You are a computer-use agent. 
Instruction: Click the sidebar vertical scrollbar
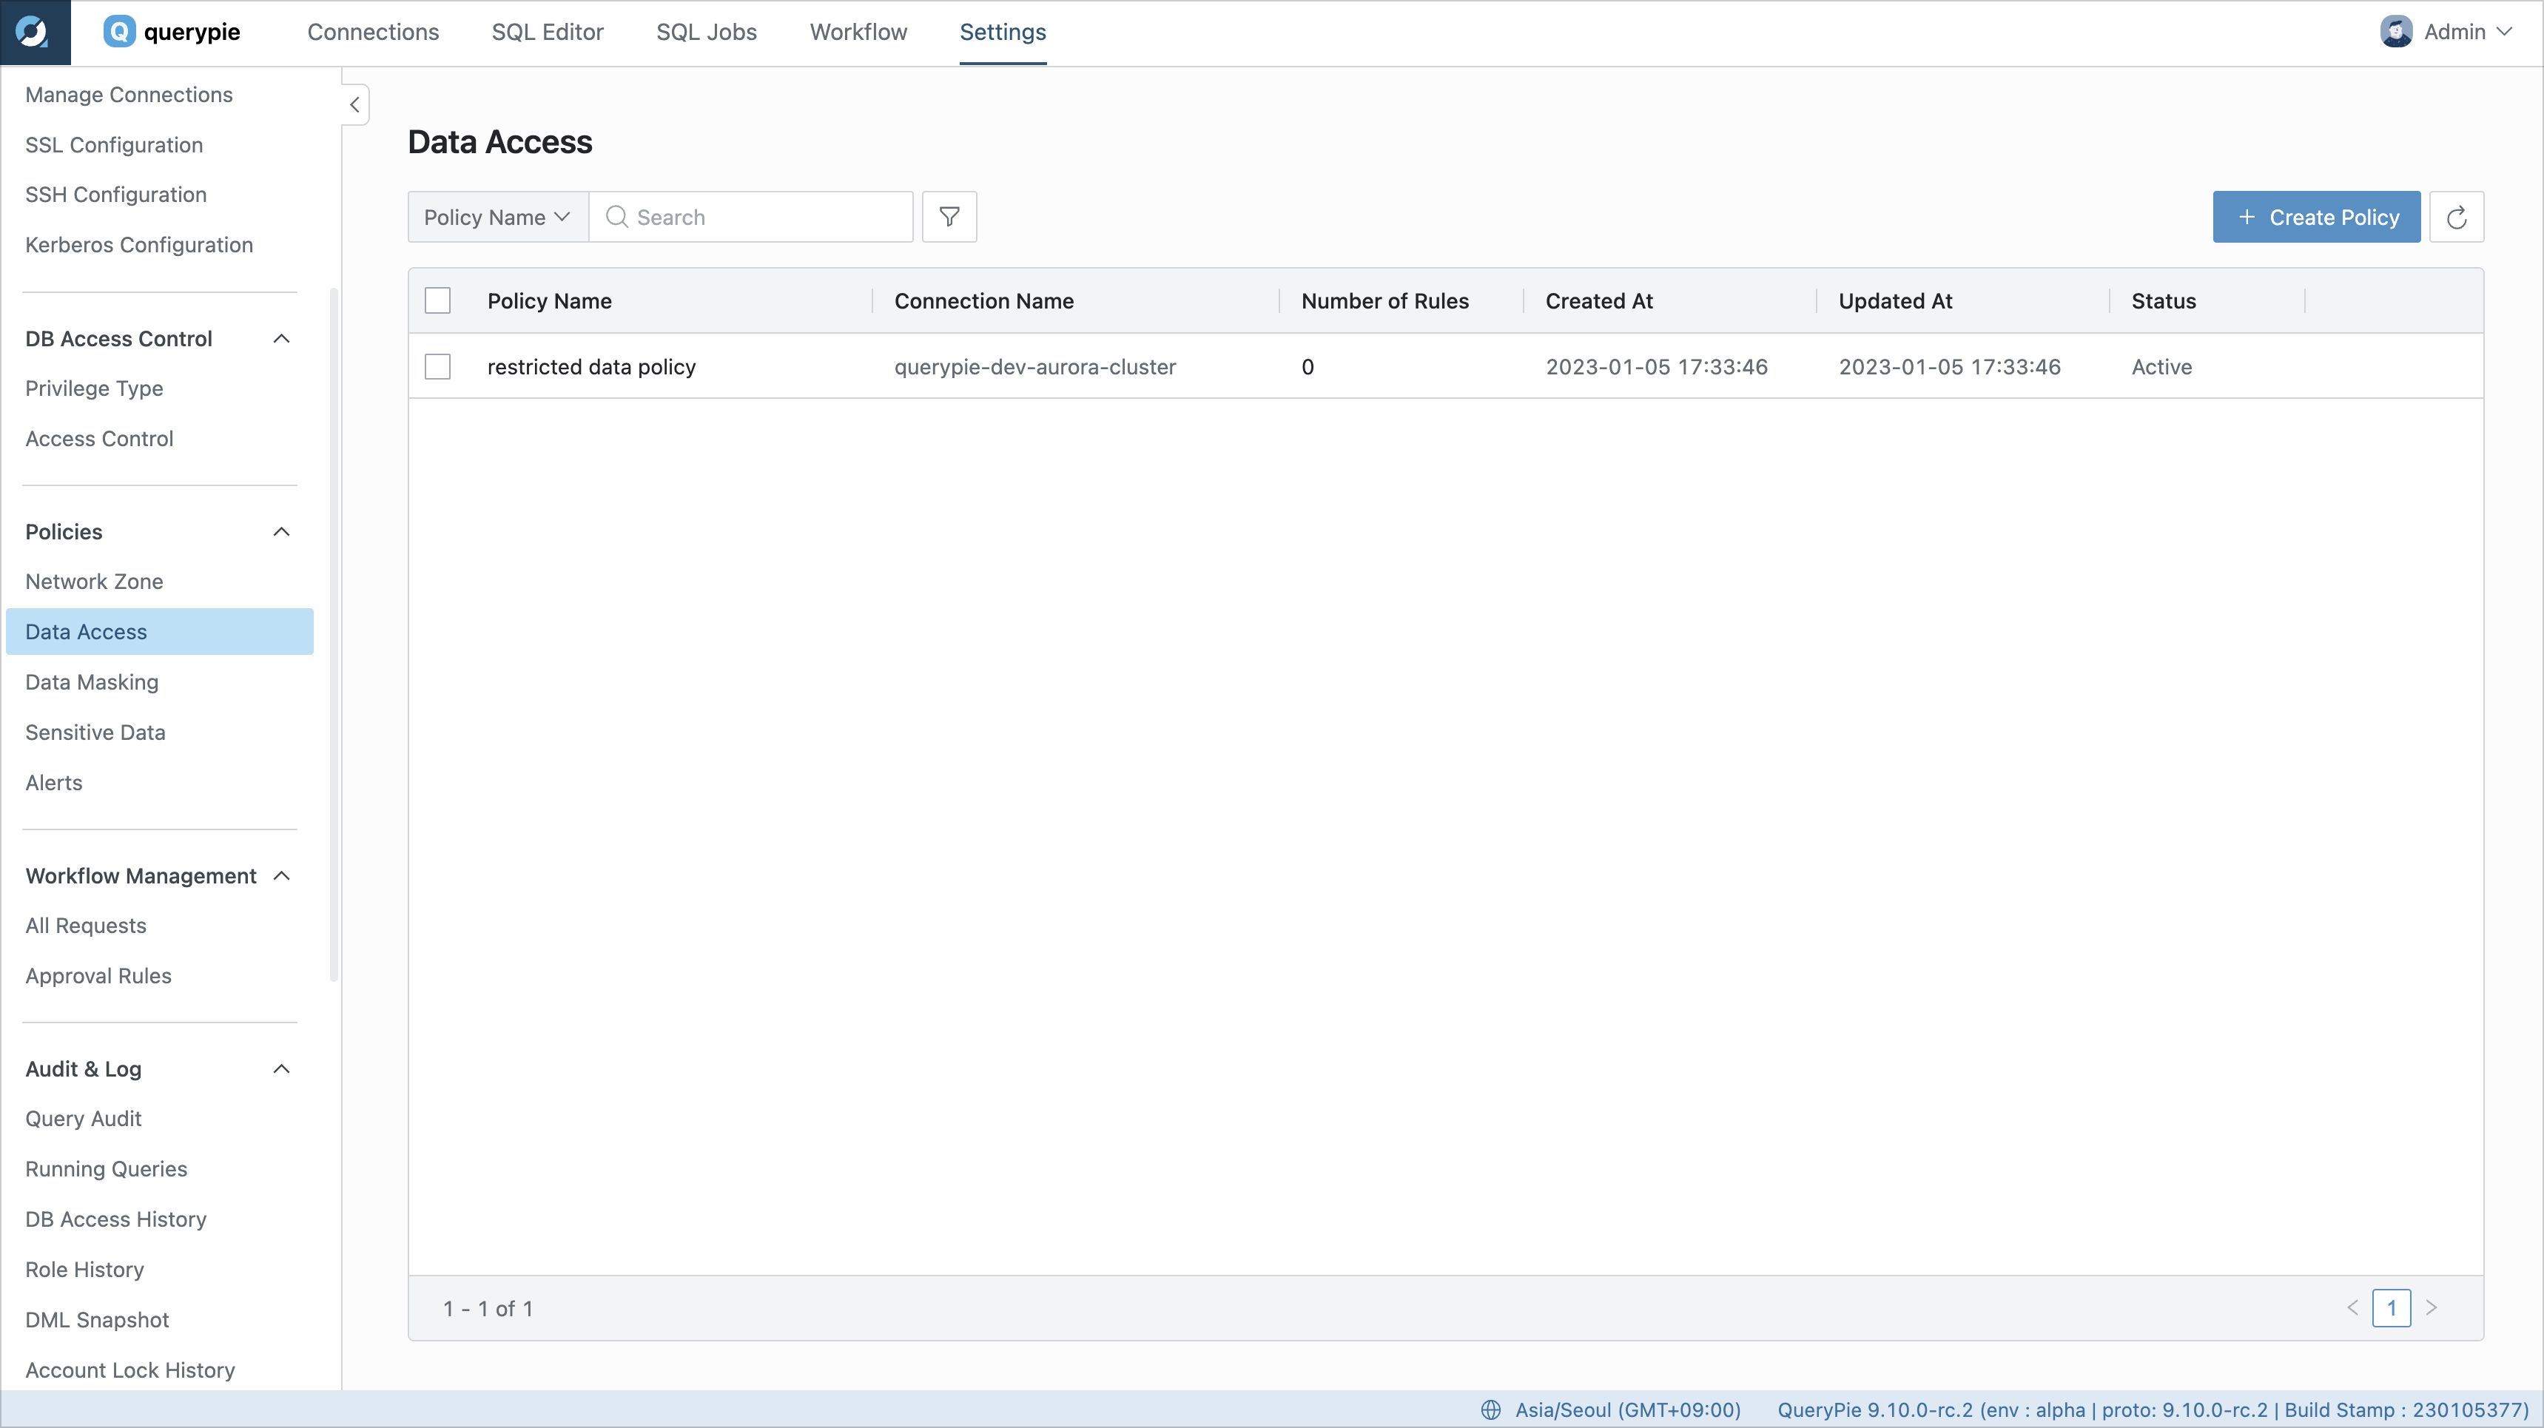(x=334, y=634)
